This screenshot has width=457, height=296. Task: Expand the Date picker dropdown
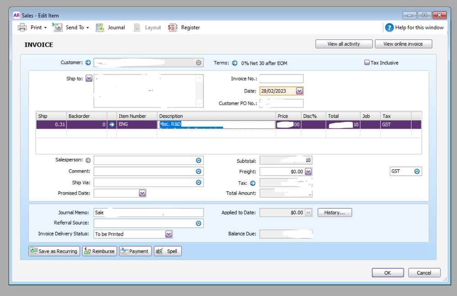click(x=299, y=91)
